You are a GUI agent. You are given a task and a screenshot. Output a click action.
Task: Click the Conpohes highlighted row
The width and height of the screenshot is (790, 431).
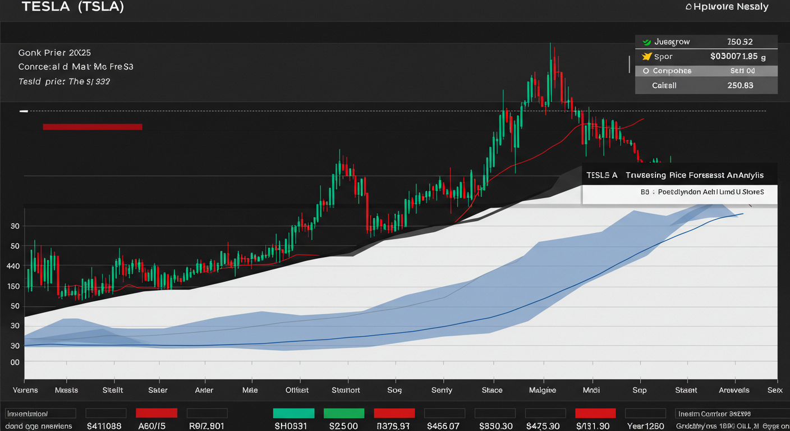point(706,71)
